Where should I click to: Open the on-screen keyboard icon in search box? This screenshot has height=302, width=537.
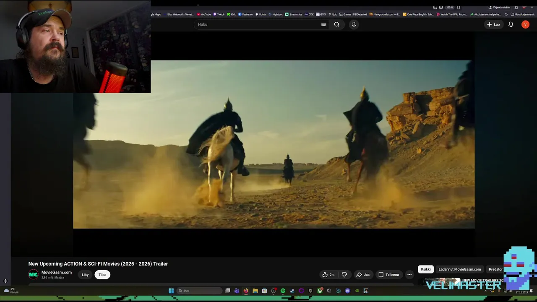[x=323, y=24]
